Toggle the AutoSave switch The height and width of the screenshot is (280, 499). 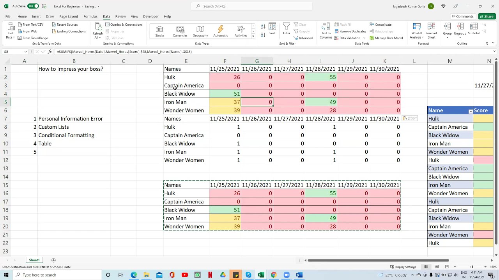click(33, 6)
